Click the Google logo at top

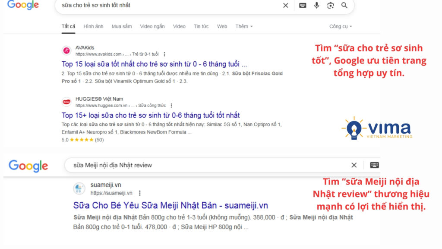(23, 5)
